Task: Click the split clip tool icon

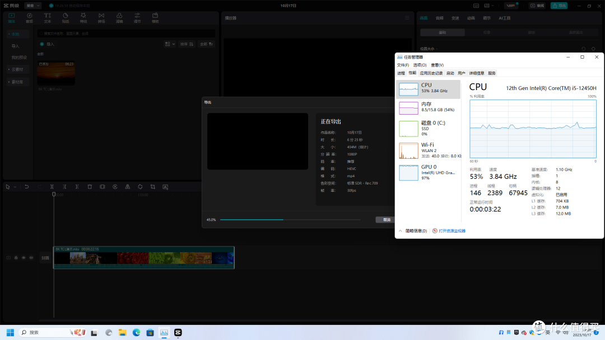Action: click(x=52, y=187)
